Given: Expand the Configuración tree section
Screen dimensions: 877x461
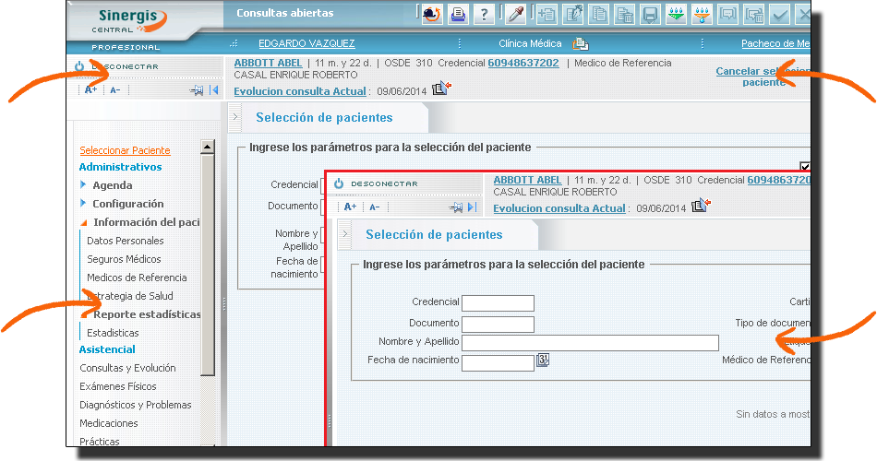Looking at the screenshot, I should click(x=84, y=204).
